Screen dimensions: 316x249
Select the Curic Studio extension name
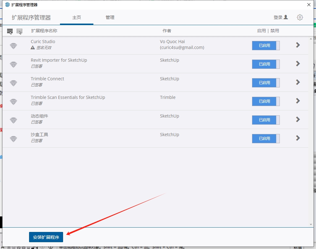click(43, 42)
